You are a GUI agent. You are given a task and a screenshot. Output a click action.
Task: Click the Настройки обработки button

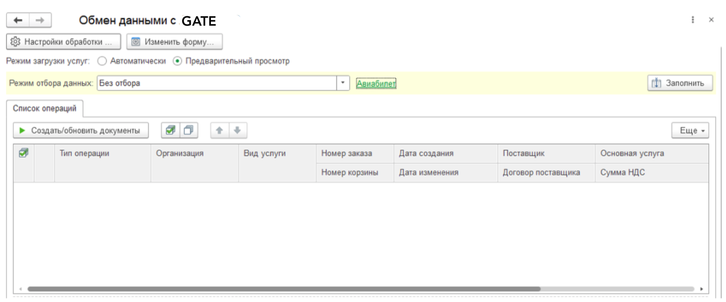(x=63, y=42)
